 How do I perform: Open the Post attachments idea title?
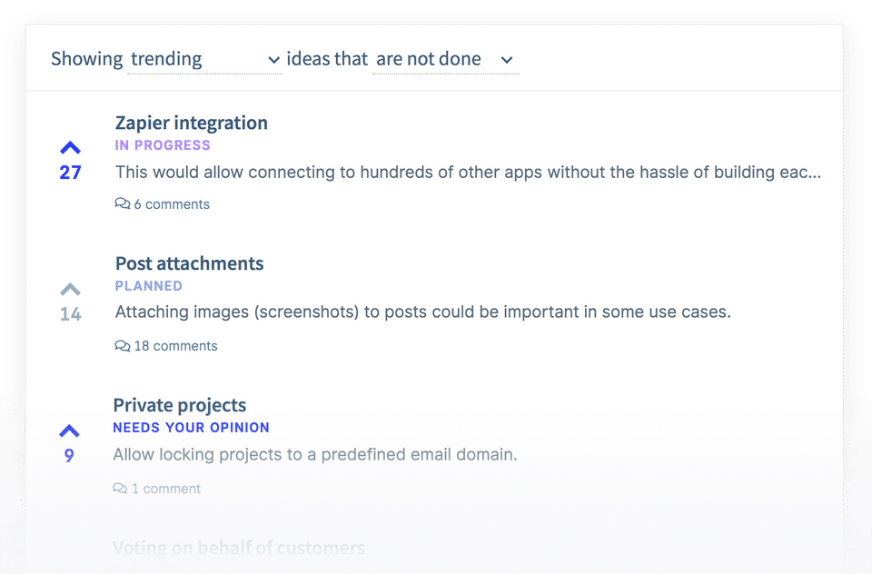(189, 263)
